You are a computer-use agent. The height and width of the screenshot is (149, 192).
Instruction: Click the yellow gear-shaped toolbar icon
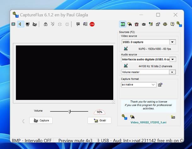tap(165, 24)
